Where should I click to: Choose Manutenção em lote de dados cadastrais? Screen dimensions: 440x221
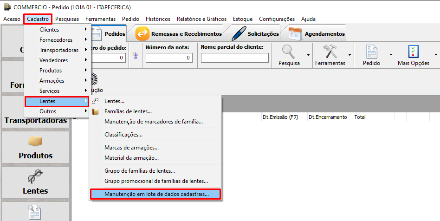coord(156,194)
